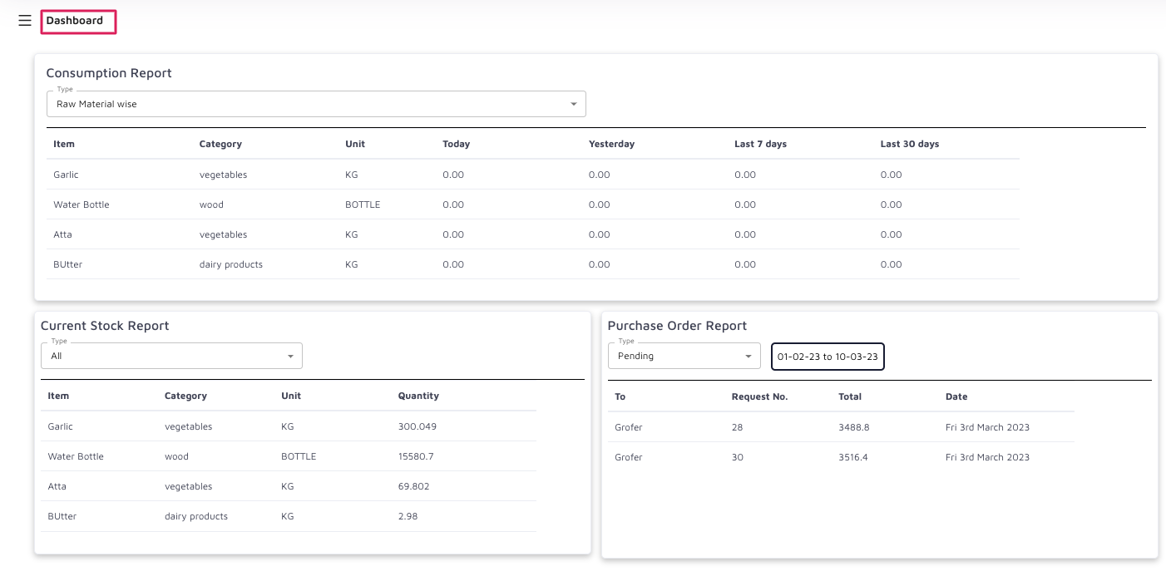The height and width of the screenshot is (571, 1166).
Task: Click the Request No. column header
Action: click(x=759, y=396)
